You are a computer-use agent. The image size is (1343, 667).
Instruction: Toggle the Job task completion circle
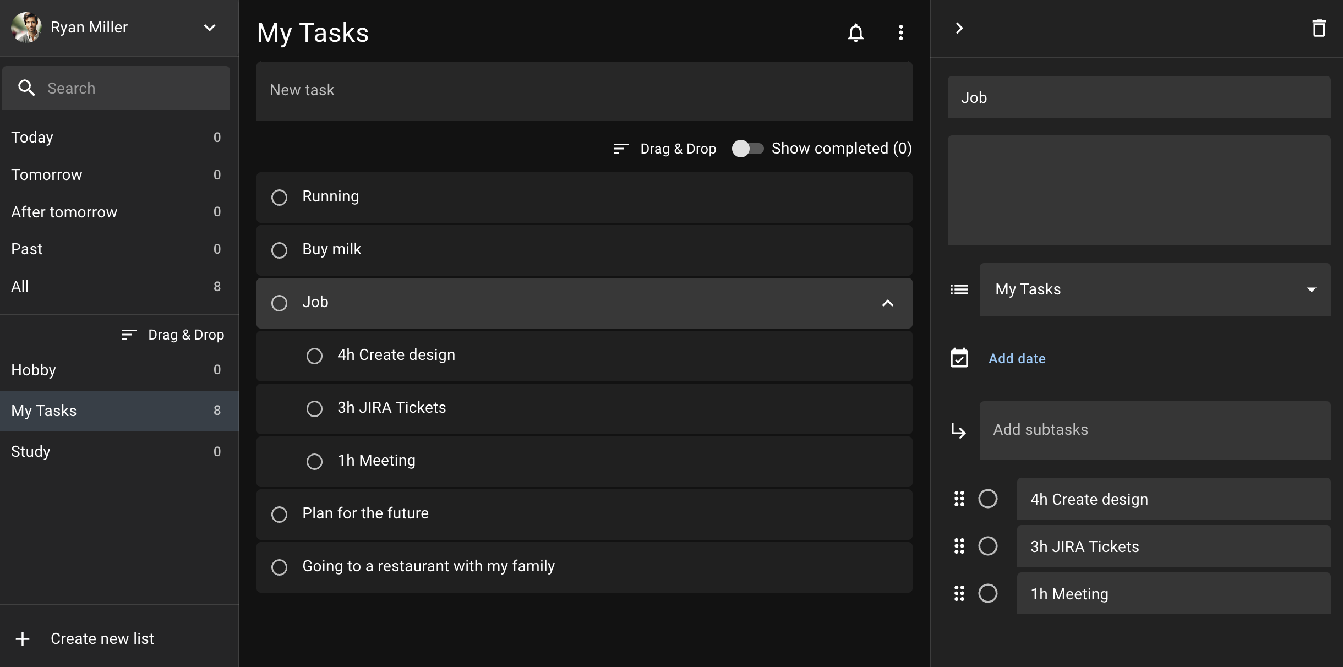279,302
